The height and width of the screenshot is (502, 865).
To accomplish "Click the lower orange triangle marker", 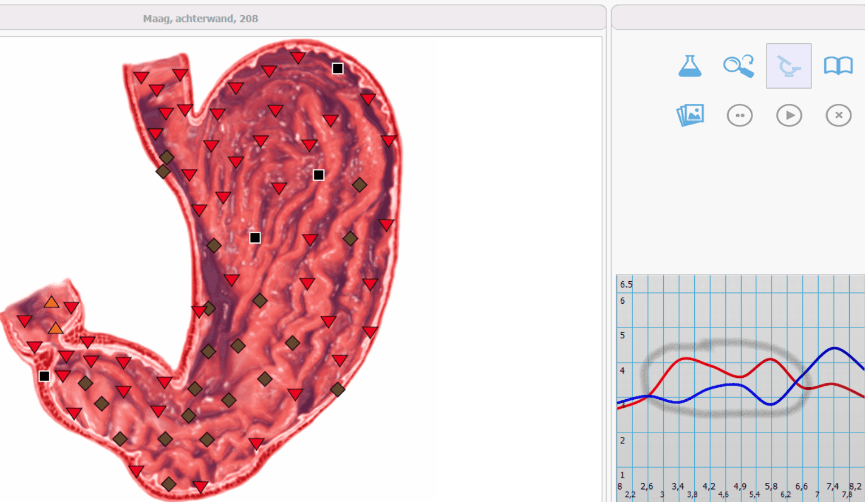I will tap(55, 328).
